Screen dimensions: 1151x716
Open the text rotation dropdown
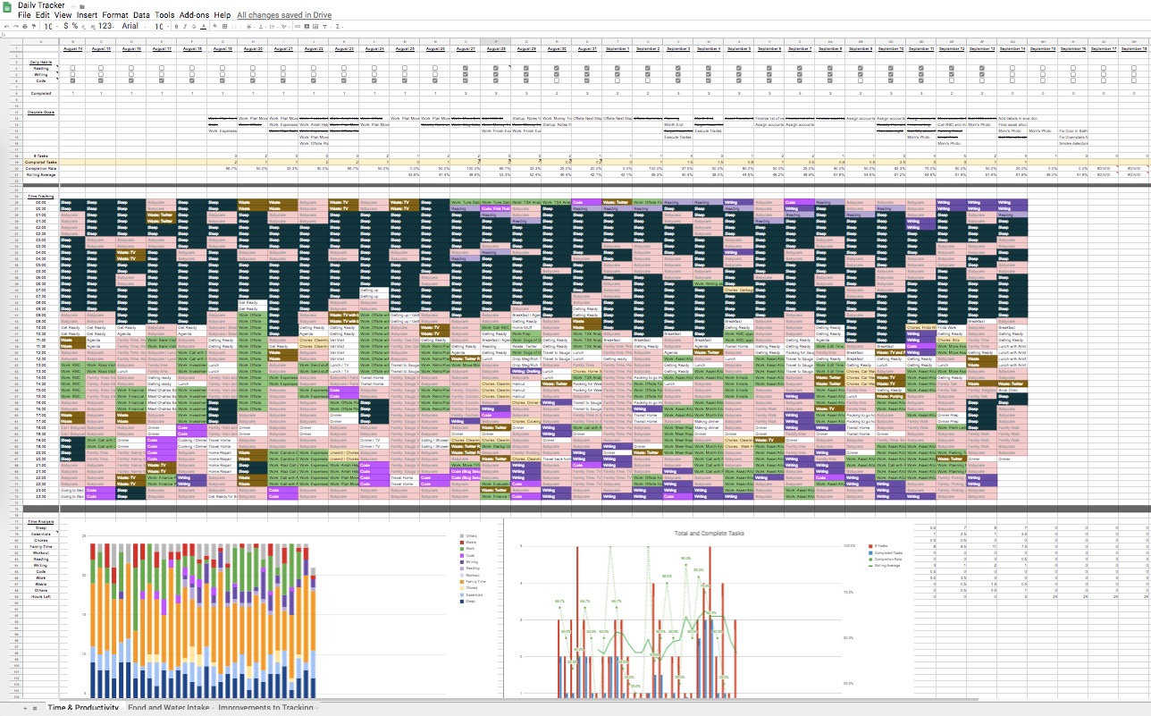coord(285,27)
